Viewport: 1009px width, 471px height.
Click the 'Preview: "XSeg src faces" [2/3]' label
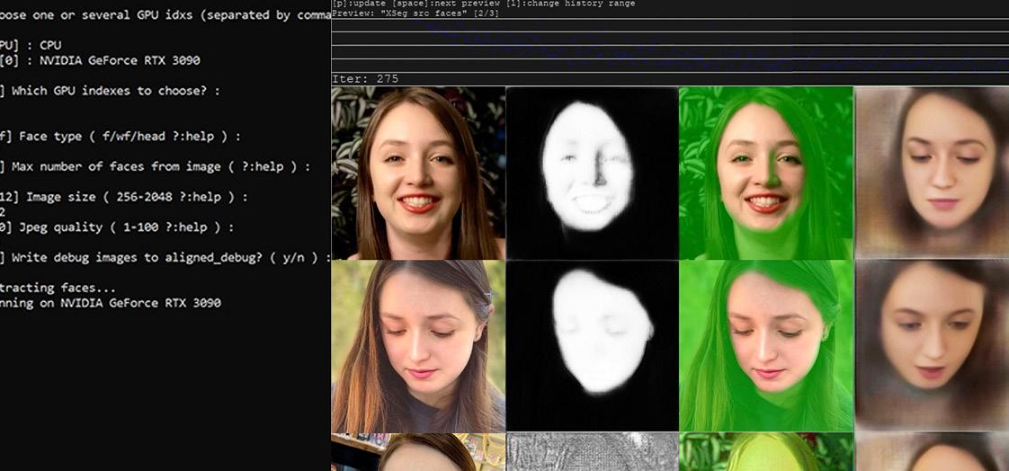415,13
